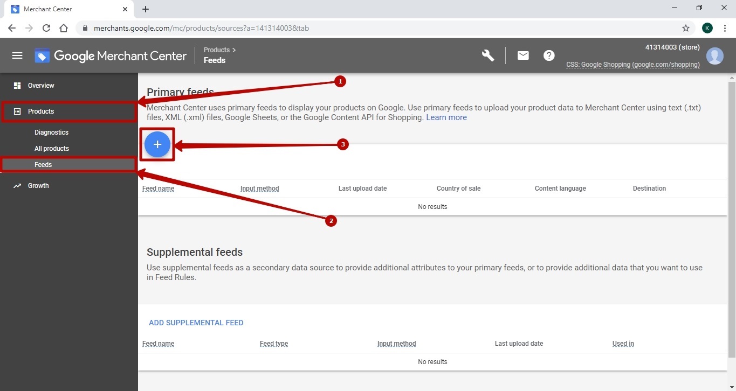Bookmark page with the star icon

[686, 28]
